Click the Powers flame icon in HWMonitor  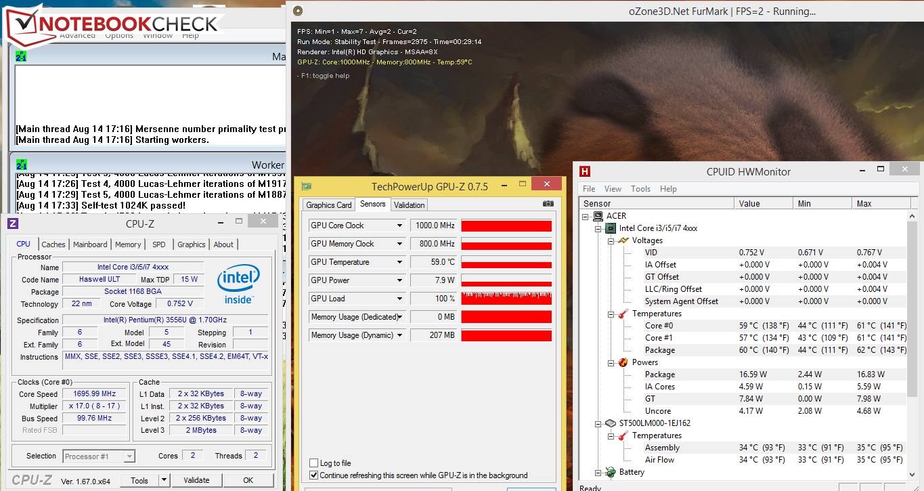[x=623, y=362]
